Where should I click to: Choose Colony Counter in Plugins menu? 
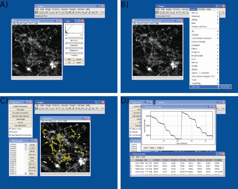tap(204, 42)
